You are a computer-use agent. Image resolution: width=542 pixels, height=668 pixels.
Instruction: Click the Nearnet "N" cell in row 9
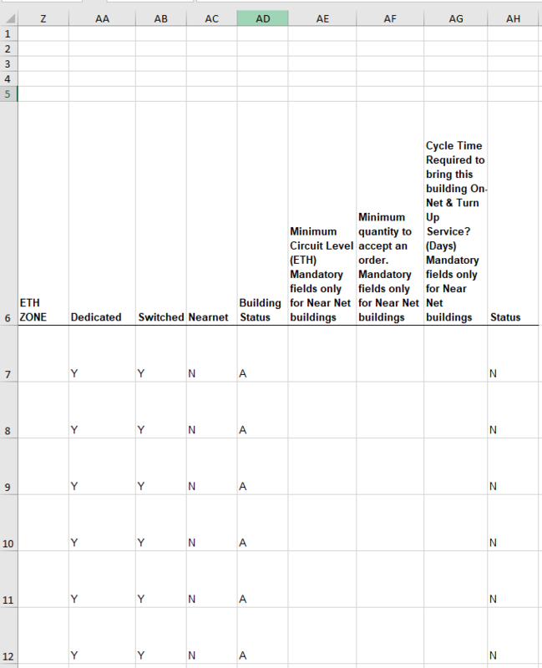pos(211,486)
